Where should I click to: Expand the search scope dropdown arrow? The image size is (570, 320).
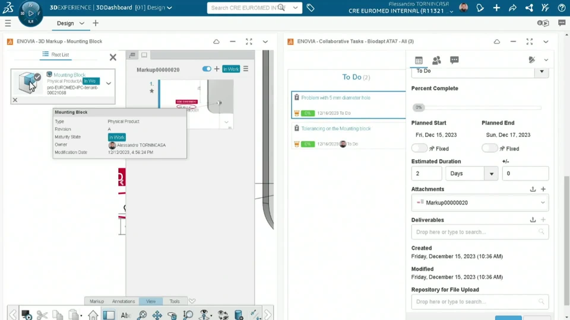point(295,8)
